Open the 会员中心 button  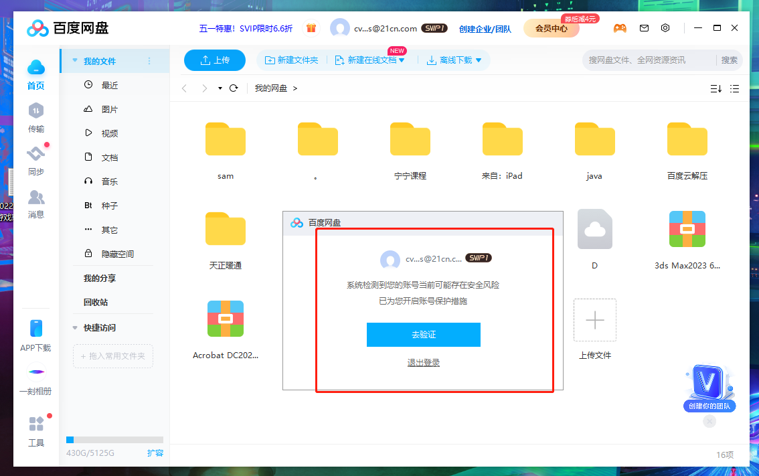click(552, 28)
